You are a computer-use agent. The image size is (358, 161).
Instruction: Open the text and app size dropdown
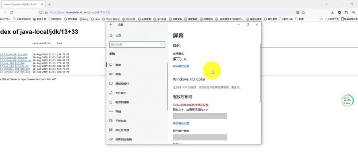coord(200,116)
